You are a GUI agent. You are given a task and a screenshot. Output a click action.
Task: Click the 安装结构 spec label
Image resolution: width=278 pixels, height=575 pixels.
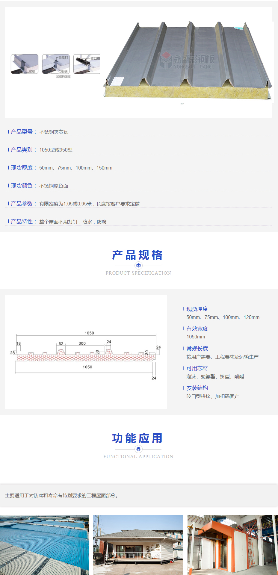coord(197,388)
